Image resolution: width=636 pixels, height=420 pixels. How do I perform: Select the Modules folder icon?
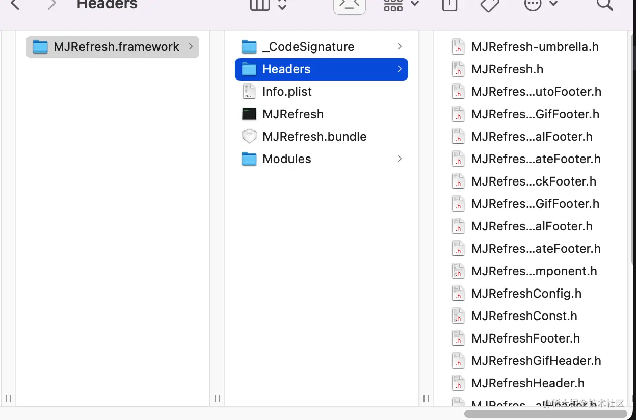coord(249,159)
